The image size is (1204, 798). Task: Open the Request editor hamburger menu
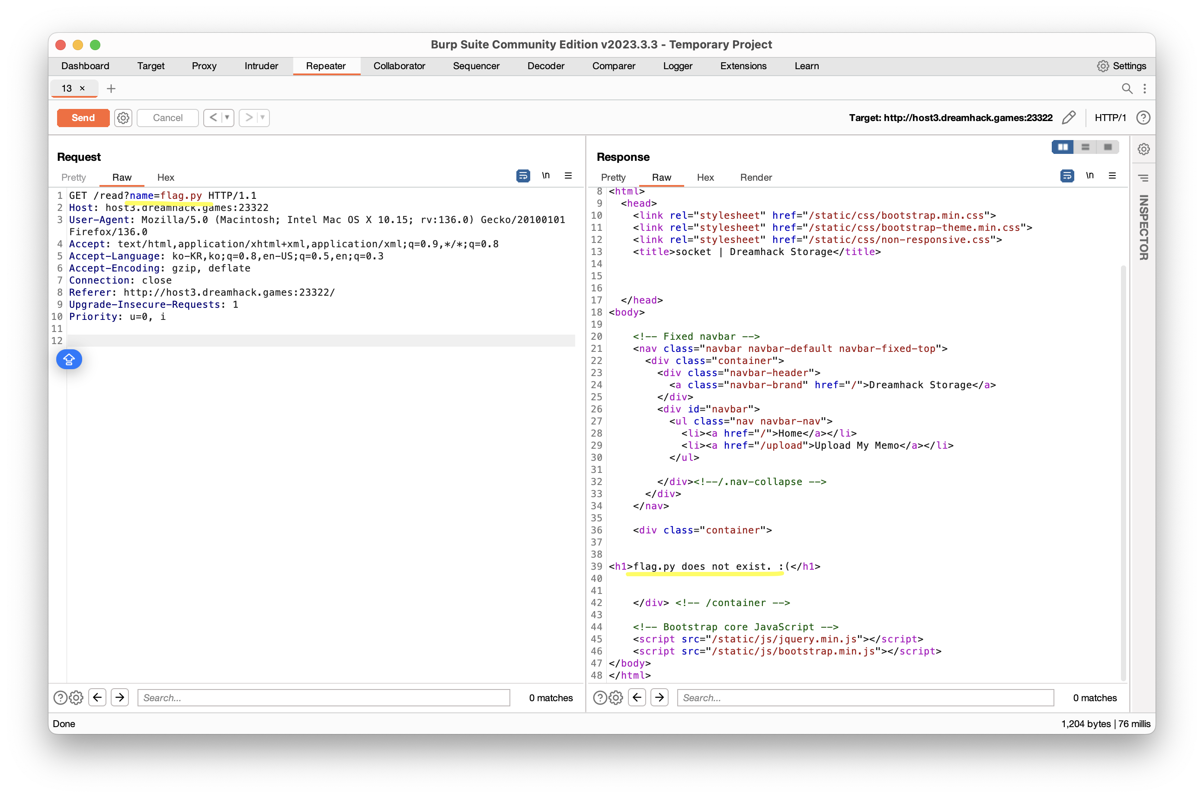(568, 176)
